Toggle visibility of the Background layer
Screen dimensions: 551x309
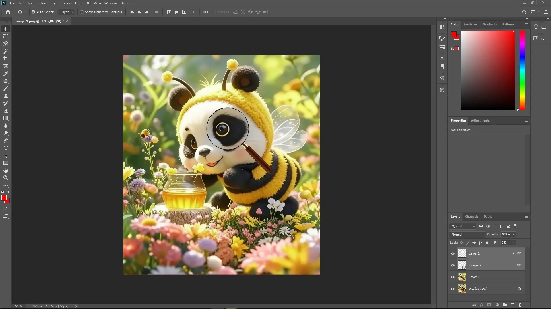(x=453, y=289)
